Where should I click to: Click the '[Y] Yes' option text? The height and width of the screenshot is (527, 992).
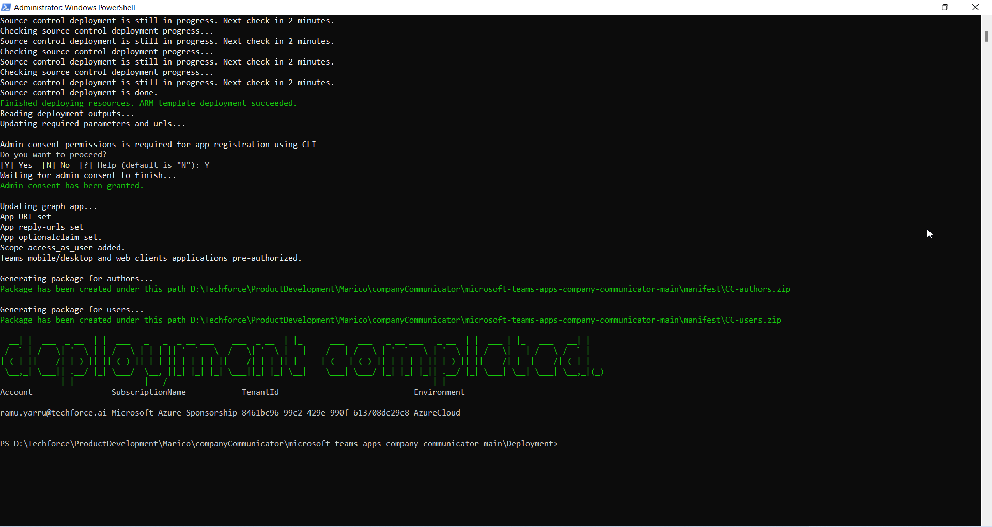(x=16, y=165)
